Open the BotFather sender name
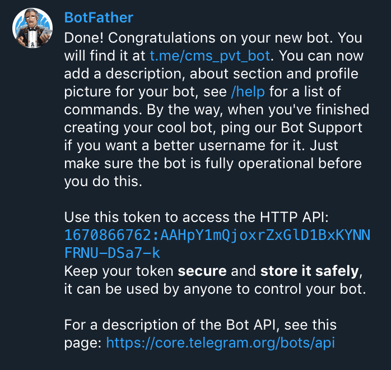The image size is (391, 370). pos(99,17)
